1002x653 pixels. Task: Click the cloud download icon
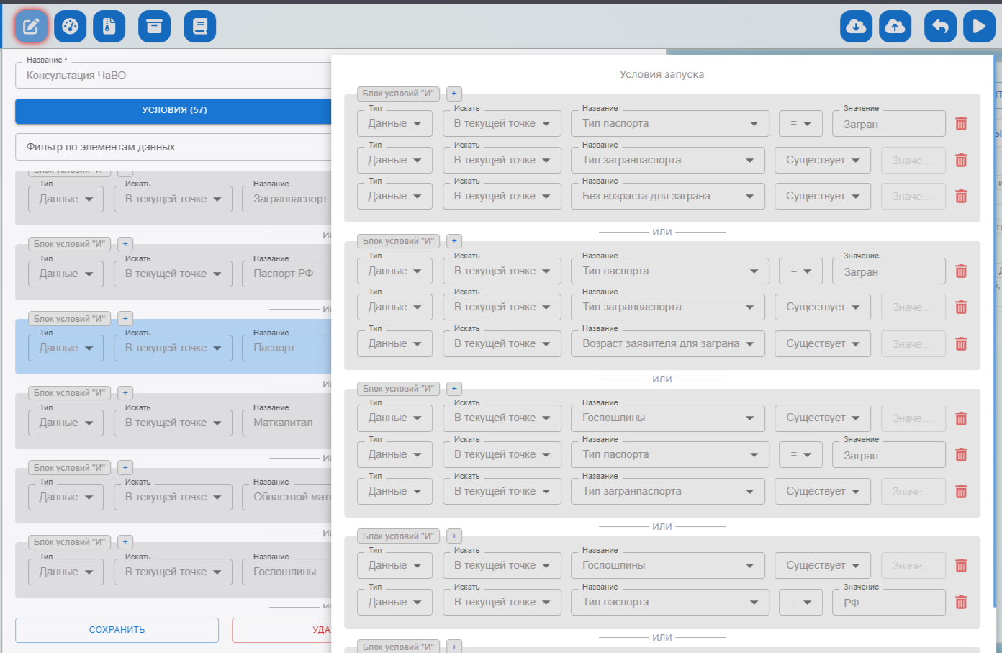coord(856,27)
